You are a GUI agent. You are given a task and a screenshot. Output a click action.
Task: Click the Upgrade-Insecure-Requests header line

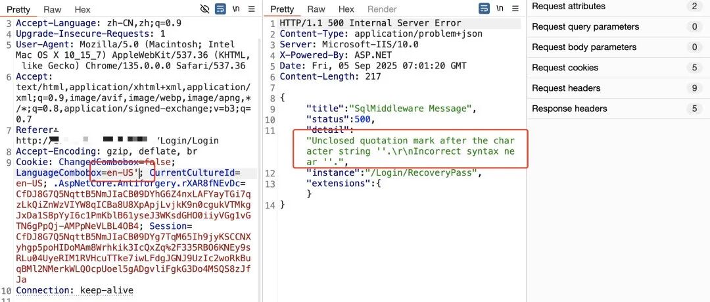coord(91,34)
